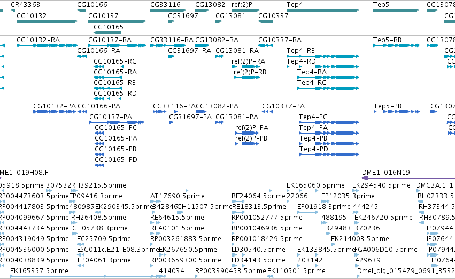Click EST EK165357.5prime label
This screenshot has height=279, width=455.
(x=39, y=271)
